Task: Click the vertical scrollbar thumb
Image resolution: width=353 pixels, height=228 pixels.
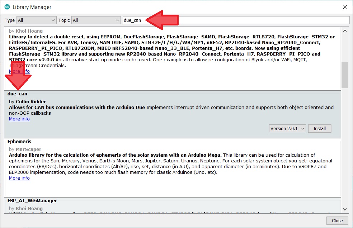Action: 345,75
